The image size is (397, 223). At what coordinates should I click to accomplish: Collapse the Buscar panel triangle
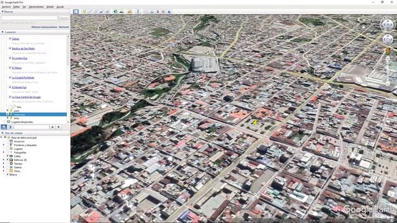(2, 12)
